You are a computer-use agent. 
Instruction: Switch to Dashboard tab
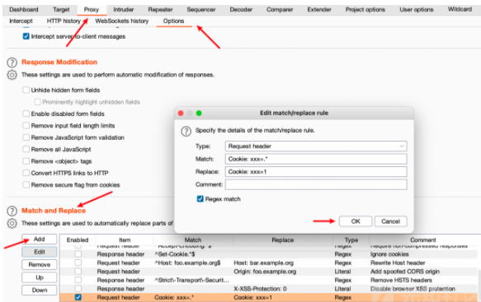coord(24,10)
